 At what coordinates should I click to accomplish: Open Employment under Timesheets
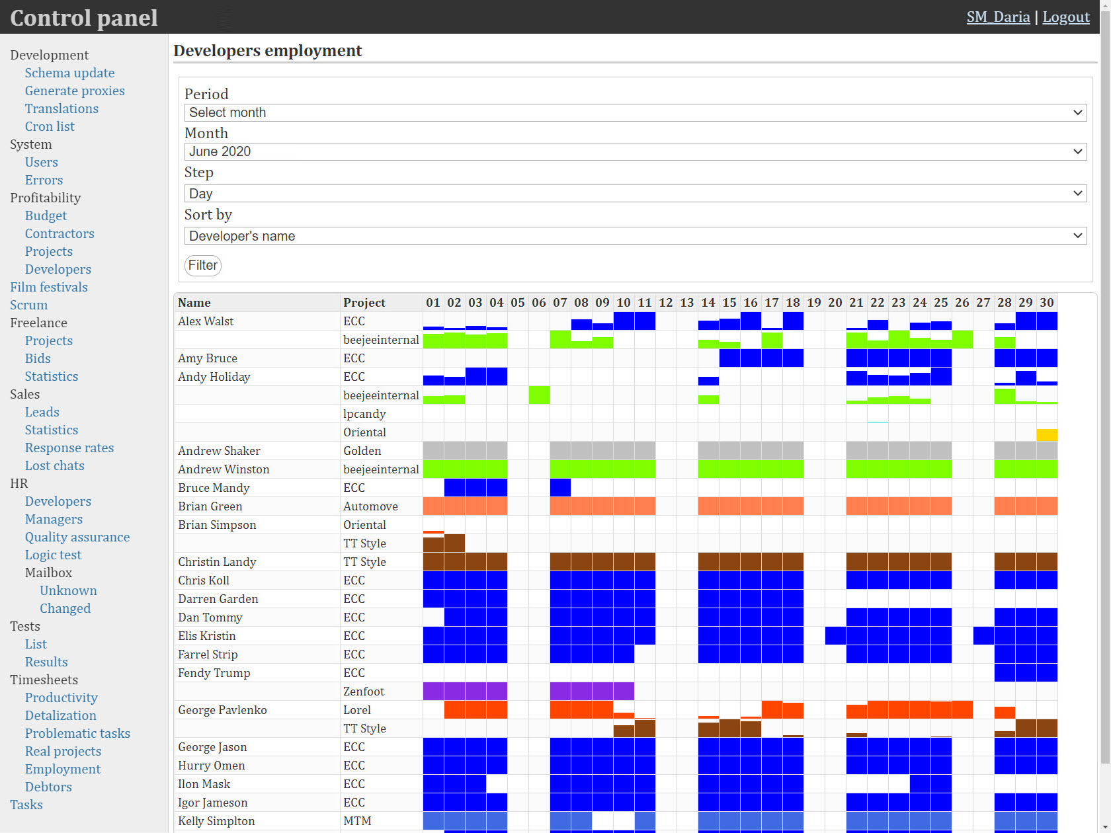(63, 769)
